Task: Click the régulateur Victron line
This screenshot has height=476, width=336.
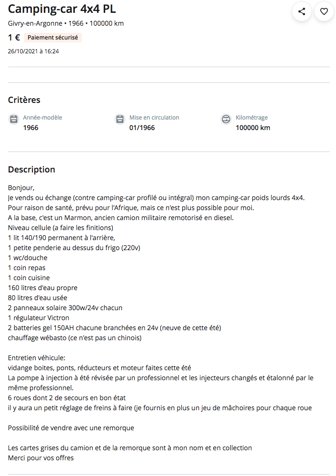Action: click(39, 318)
